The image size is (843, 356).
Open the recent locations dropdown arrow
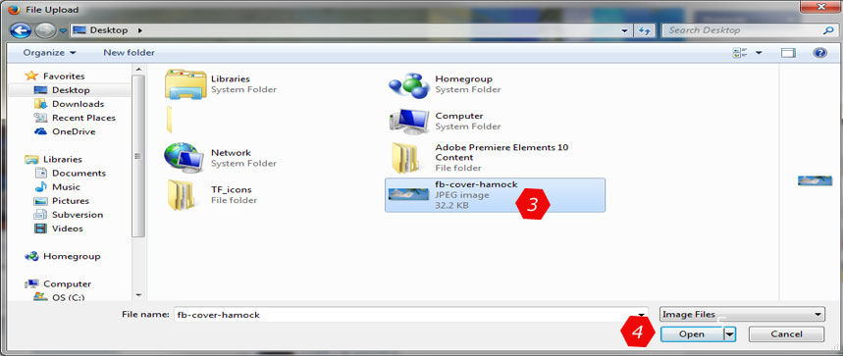pos(63,31)
